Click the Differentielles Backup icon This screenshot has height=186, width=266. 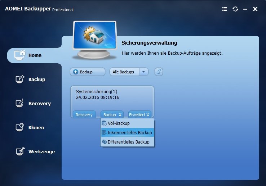coord(104,142)
